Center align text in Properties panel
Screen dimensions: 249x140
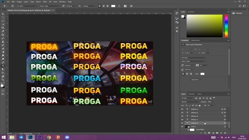pyautogui.click(x=187, y=74)
